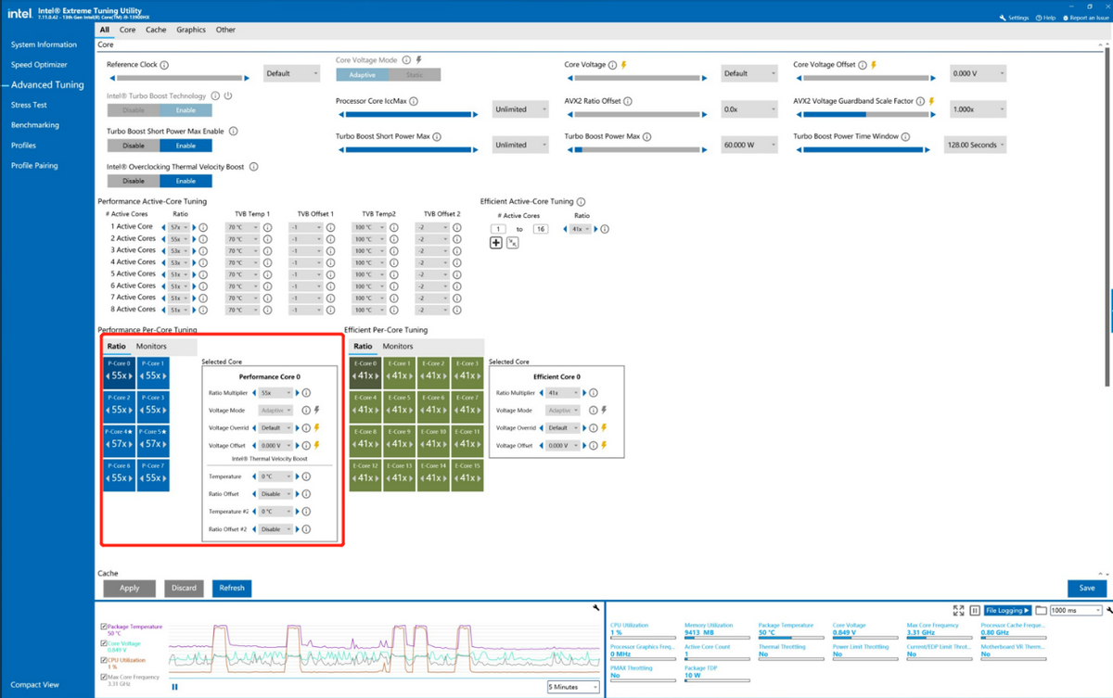
Task: Open the AVX2 Ratio Offset 0.0x dropdown
Action: 749,109
